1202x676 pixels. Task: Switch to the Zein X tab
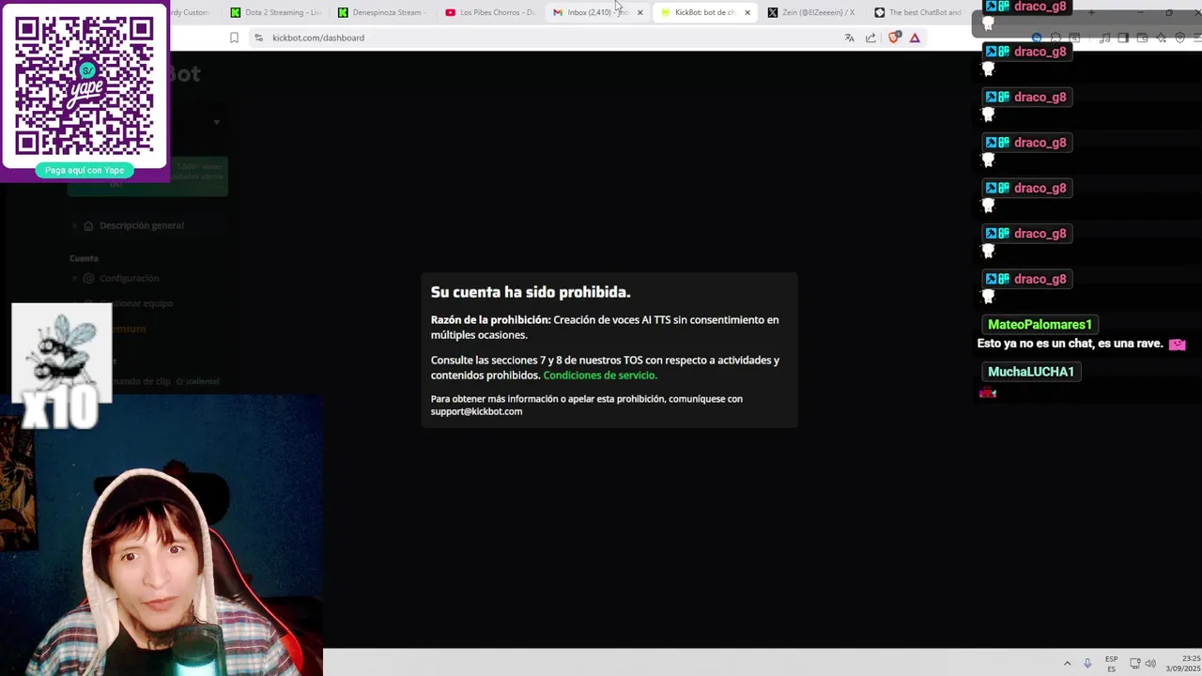click(812, 12)
